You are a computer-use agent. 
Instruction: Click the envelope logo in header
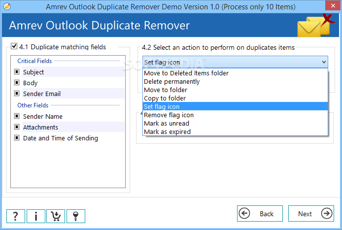click(315, 26)
